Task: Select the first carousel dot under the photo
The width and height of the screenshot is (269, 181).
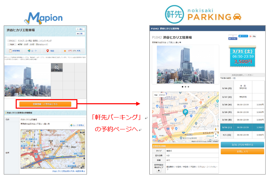Action: [182, 87]
